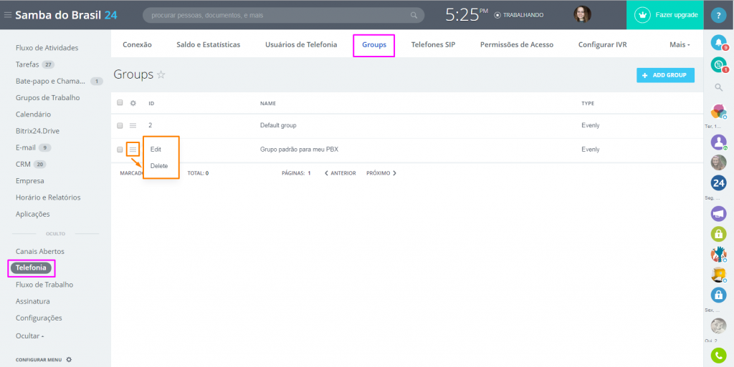Image resolution: width=734 pixels, height=367 pixels.
Task: Open Fluxo de Atividades in sidebar
Action: [47, 48]
